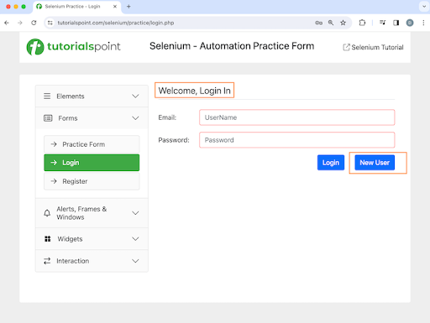Viewport: 430px width, 323px height.
Task: Open a new tab with the plus icon
Action: (128, 7)
